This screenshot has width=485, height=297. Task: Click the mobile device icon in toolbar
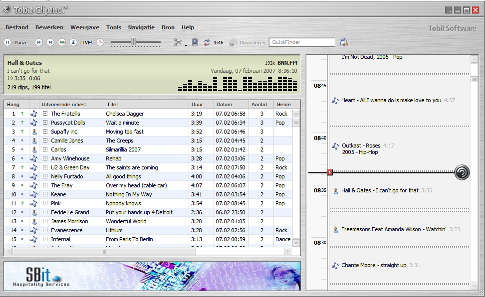[x=195, y=42]
